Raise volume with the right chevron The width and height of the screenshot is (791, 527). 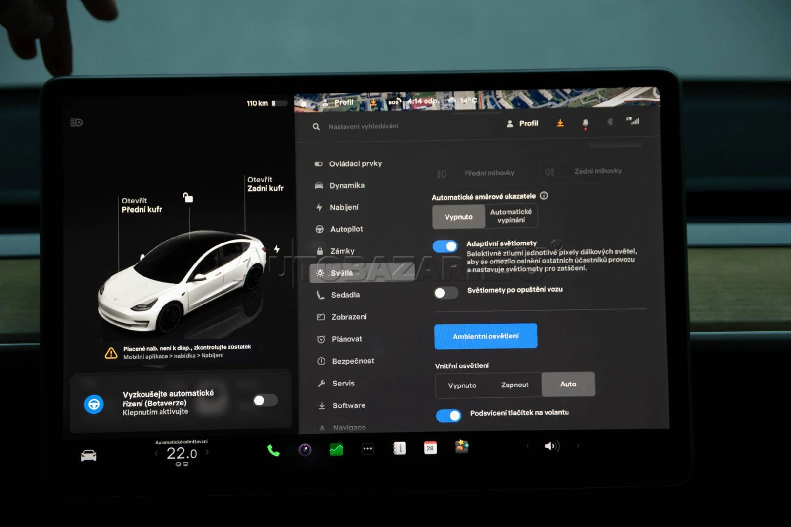click(579, 446)
